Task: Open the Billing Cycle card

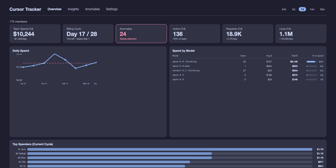Action: click(88, 34)
